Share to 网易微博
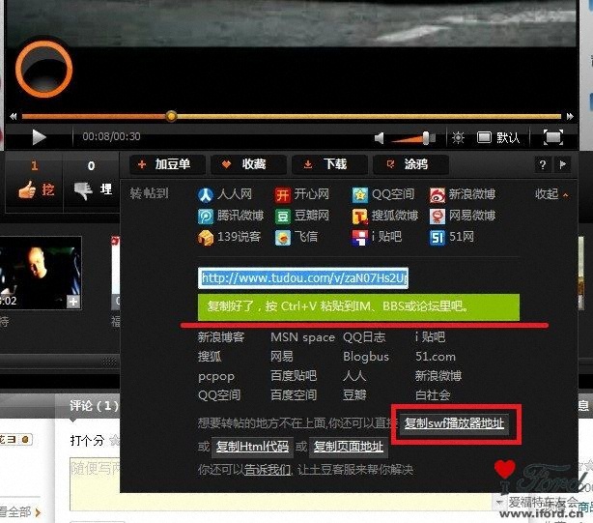The width and height of the screenshot is (593, 523). point(463,216)
